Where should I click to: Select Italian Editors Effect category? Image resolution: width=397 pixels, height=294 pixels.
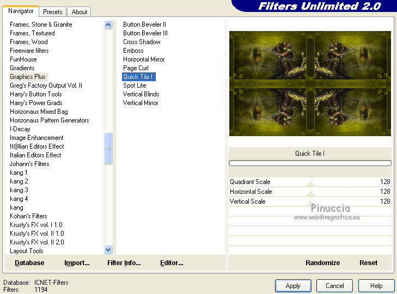coord(35,155)
